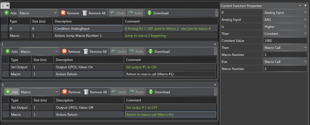Viewport: 310px width, 125px height.
Task: Click the green Add icon in macro 1
Action: [7, 13]
